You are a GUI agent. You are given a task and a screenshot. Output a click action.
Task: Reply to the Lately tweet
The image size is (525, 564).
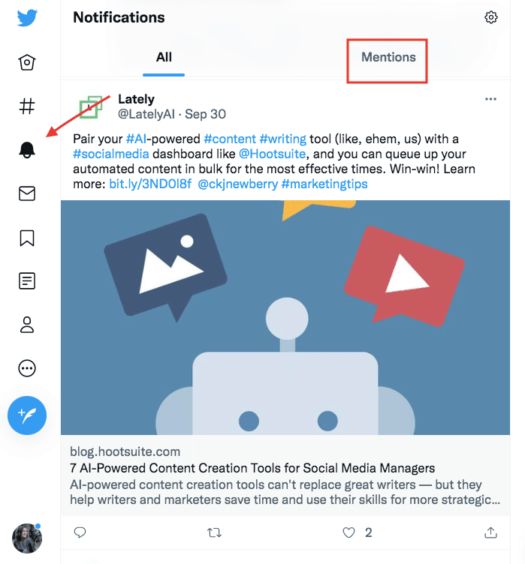[x=80, y=532]
